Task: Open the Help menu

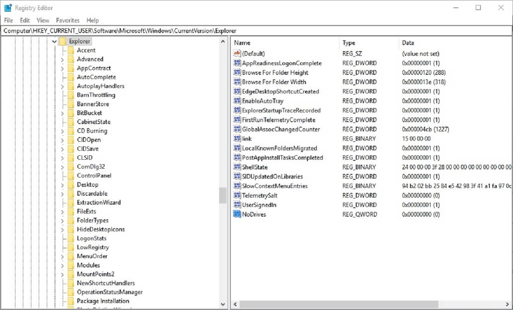Action: pos(93,20)
